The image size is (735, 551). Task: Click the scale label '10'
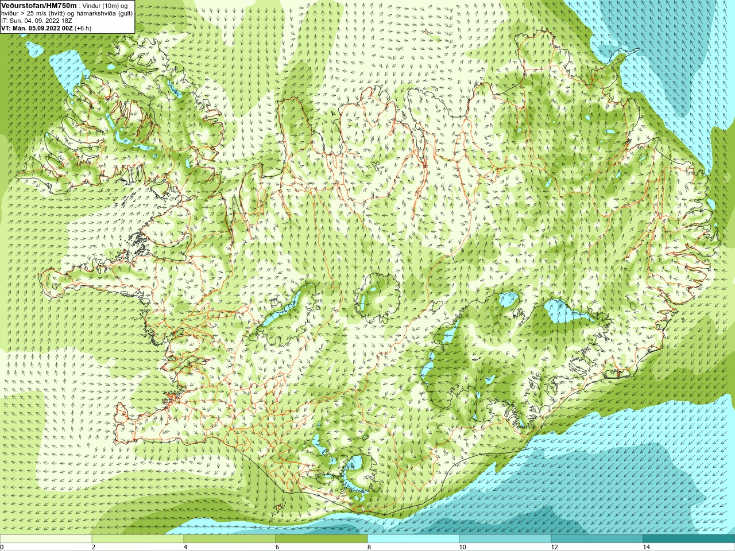tap(463, 547)
